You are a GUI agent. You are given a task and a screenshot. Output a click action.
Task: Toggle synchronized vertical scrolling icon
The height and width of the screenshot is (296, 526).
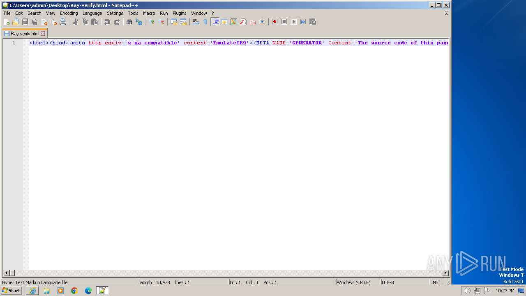(x=174, y=22)
